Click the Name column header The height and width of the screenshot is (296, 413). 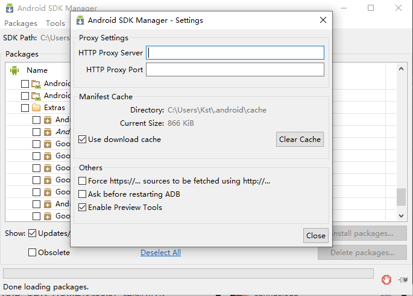[37, 70]
